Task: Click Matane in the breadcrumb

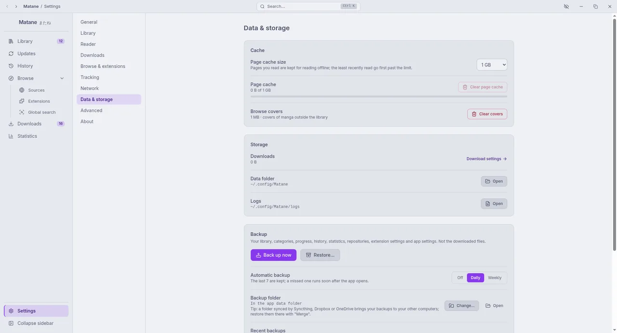Action: 31,6
